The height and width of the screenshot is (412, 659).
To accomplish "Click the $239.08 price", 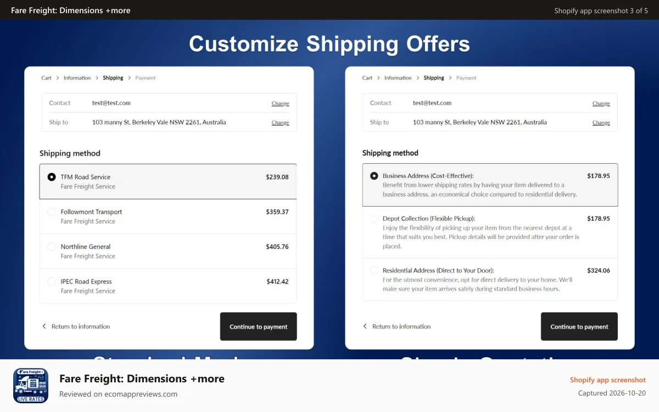I will [277, 177].
